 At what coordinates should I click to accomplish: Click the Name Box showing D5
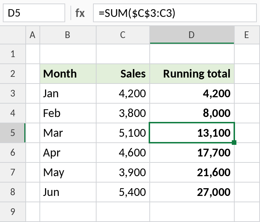[x=34, y=13]
